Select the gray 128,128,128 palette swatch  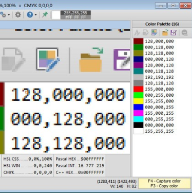point(138,83)
